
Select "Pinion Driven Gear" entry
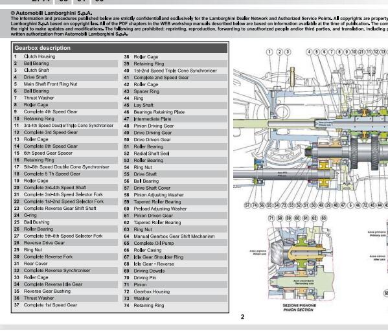tap(175, 216)
